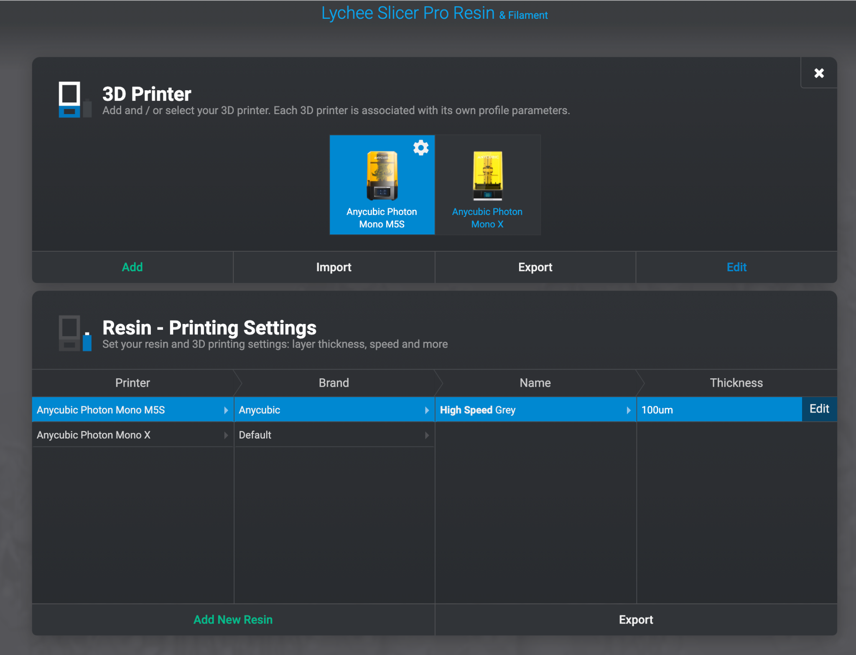Image resolution: width=856 pixels, height=655 pixels.
Task: Add New Resin profile
Action: pyautogui.click(x=233, y=619)
